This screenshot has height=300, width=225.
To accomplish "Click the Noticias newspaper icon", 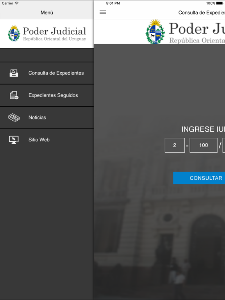I will 14,118.
